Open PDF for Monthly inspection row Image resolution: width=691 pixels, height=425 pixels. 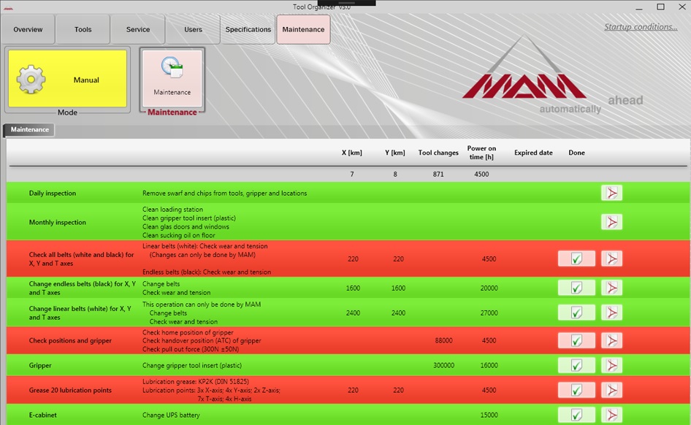click(x=611, y=222)
